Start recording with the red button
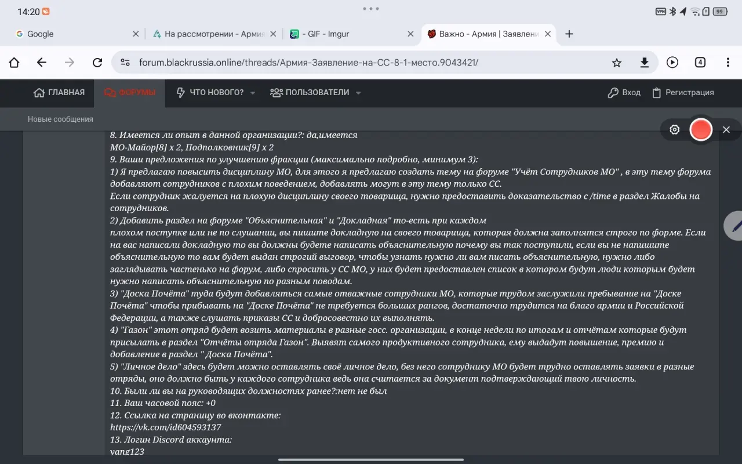The width and height of the screenshot is (742, 464). [701, 129]
